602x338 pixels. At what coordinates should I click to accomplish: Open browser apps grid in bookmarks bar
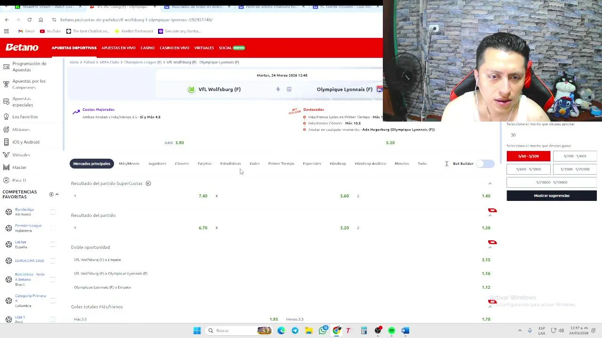point(6,31)
